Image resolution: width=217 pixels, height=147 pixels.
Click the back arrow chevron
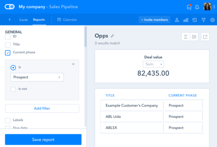tap(10, 20)
